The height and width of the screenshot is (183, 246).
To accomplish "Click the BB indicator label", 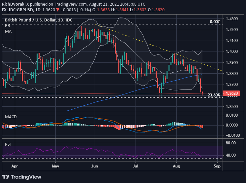I will (7, 26).
